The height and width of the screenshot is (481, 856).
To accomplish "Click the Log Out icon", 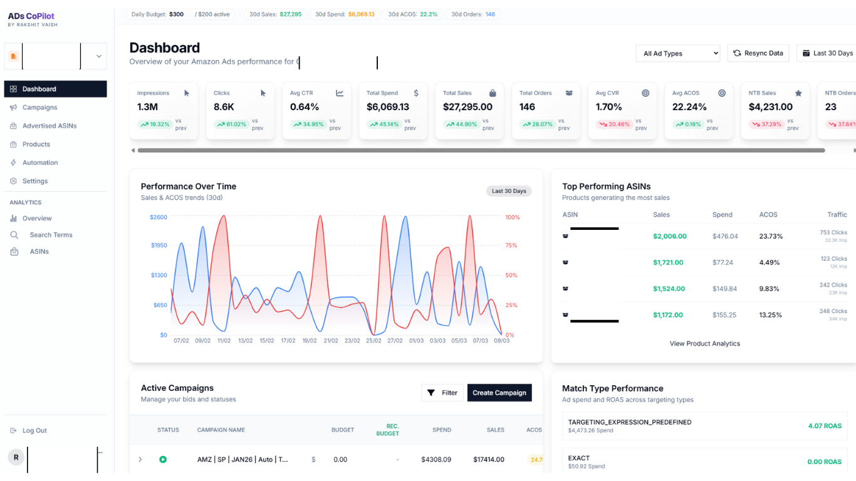I will (x=14, y=430).
